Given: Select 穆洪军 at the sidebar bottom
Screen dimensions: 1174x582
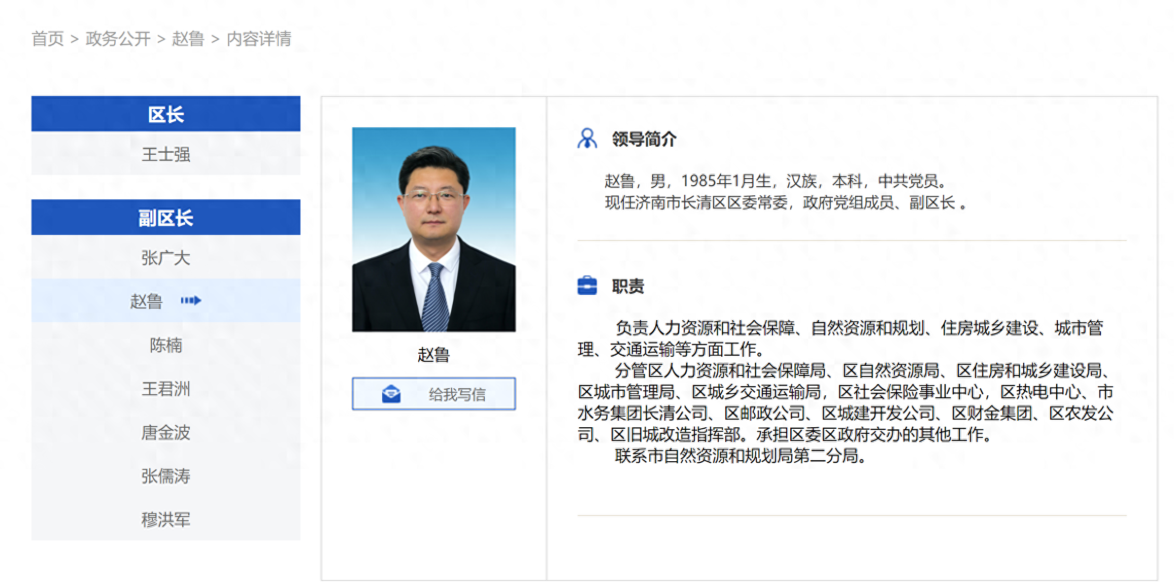Looking at the screenshot, I should [165, 520].
